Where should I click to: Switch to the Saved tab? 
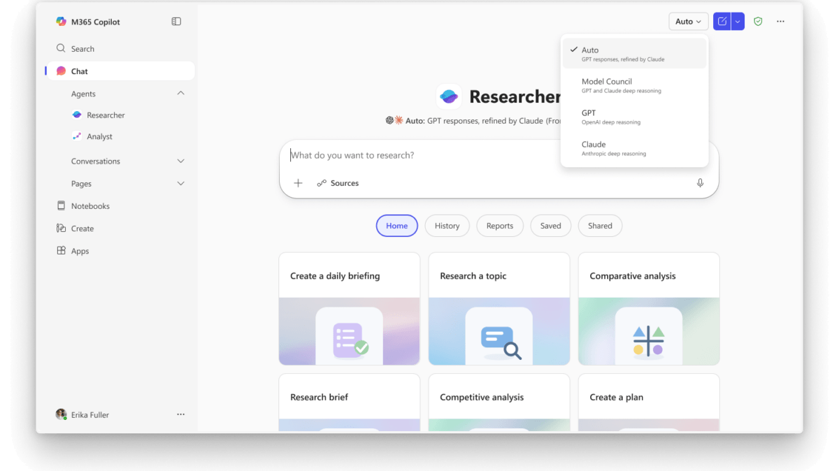(551, 226)
